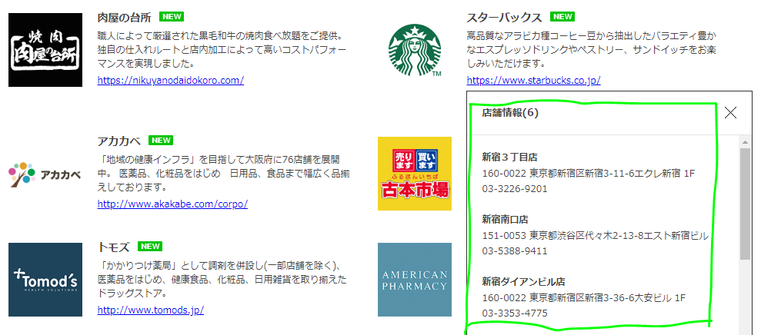The image size is (771, 335).
Task: Click the アカカベ heading
Action: click(119, 141)
